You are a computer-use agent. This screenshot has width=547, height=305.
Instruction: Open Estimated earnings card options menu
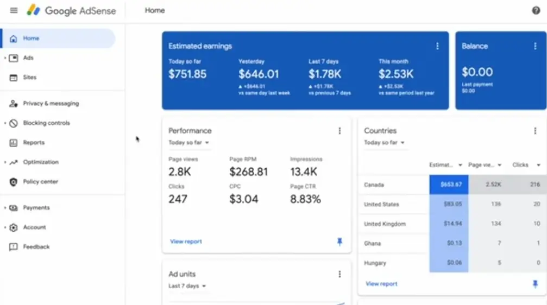(437, 46)
